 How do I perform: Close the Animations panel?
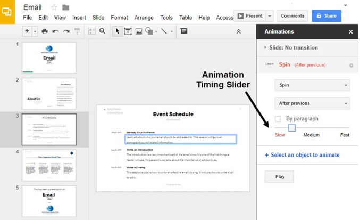click(x=350, y=32)
